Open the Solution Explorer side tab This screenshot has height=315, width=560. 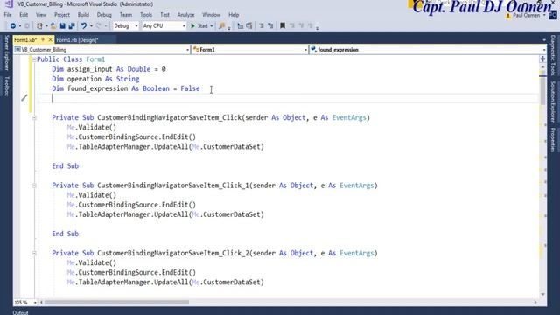[x=553, y=101]
